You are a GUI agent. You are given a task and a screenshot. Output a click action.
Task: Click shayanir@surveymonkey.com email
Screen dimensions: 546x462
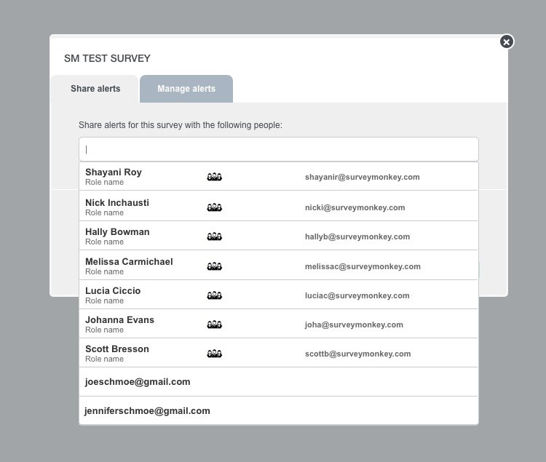coord(362,177)
